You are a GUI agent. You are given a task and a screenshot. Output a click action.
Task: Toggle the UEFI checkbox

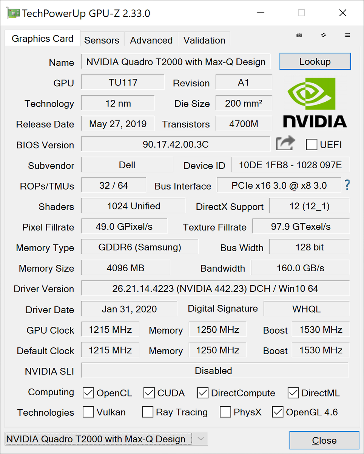[x=312, y=145]
